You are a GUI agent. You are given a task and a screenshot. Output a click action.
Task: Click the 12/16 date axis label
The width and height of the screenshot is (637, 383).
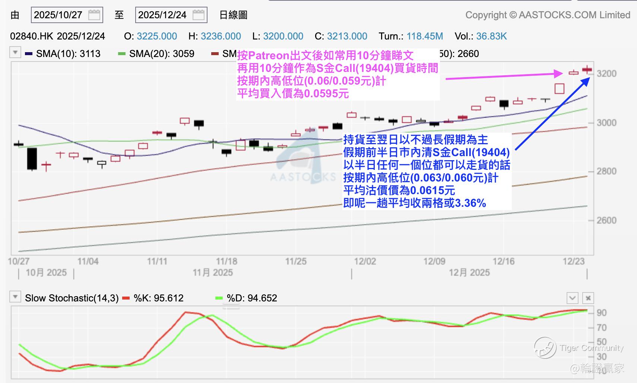(504, 261)
